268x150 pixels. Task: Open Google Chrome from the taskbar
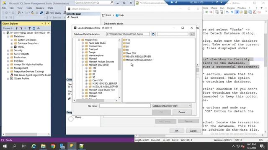coord(53,146)
